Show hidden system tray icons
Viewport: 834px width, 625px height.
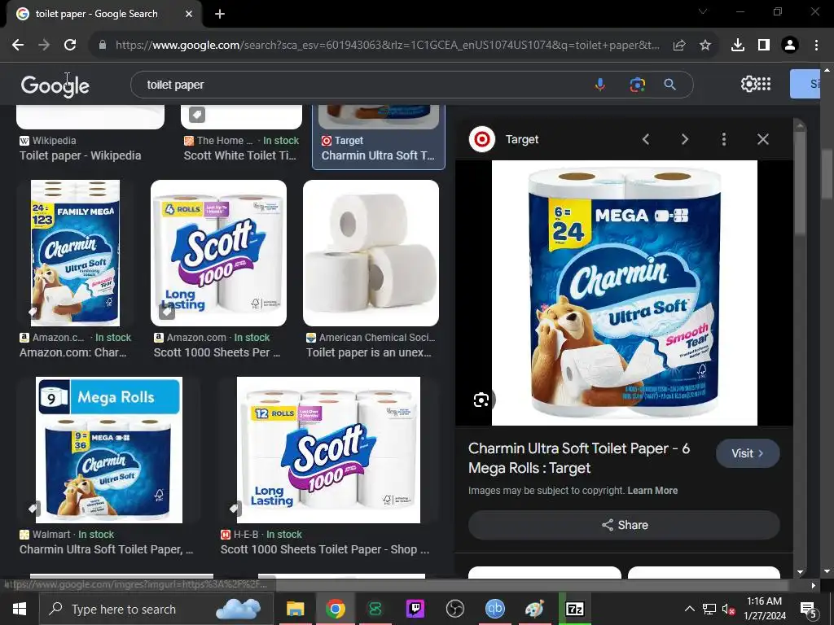pyautogui.click(x=689, y=609)
